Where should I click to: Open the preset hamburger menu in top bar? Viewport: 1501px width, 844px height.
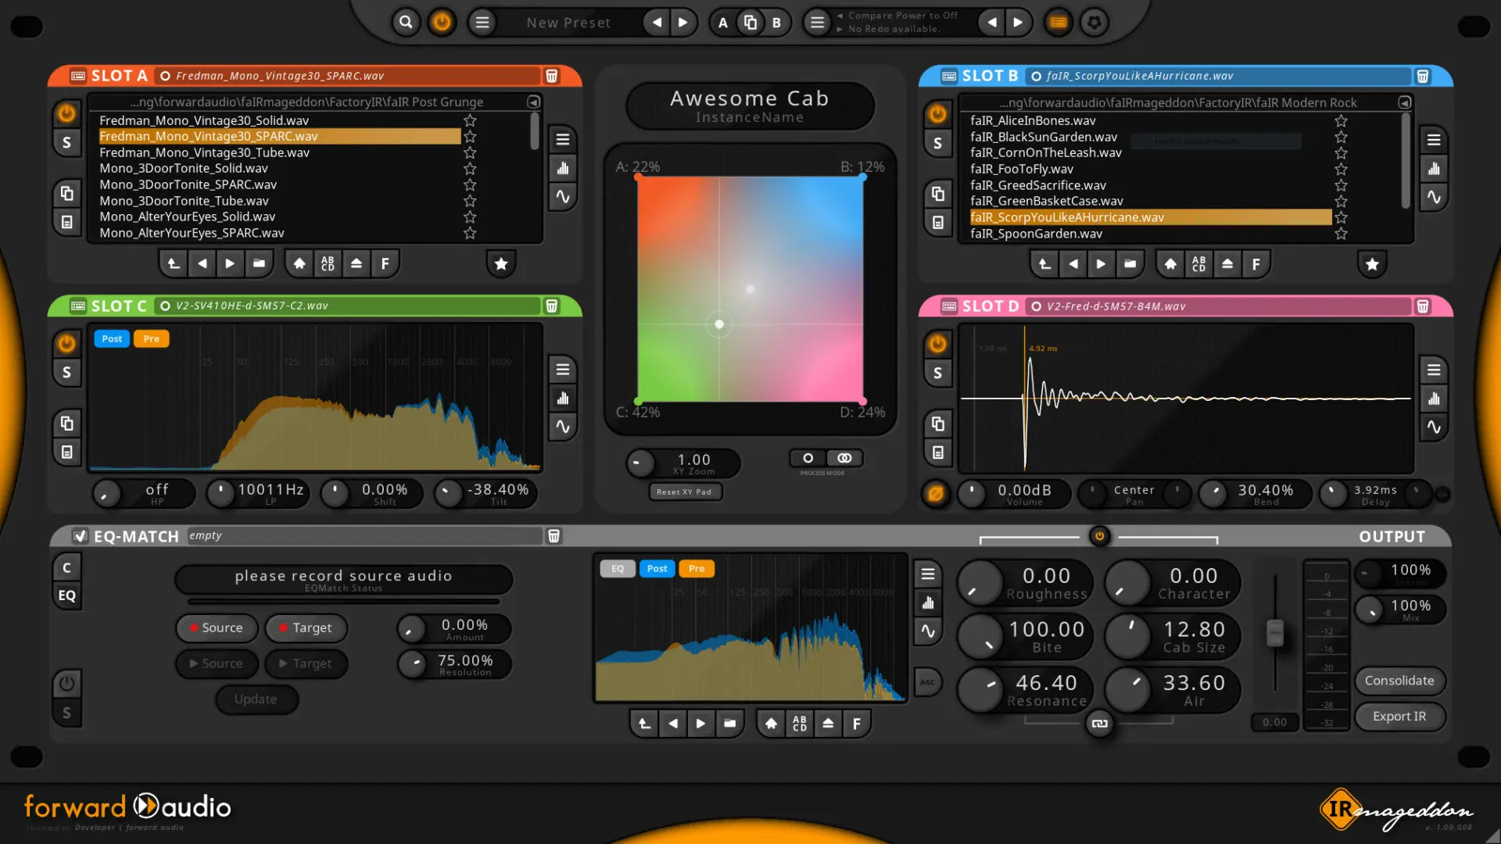[482, 22]
